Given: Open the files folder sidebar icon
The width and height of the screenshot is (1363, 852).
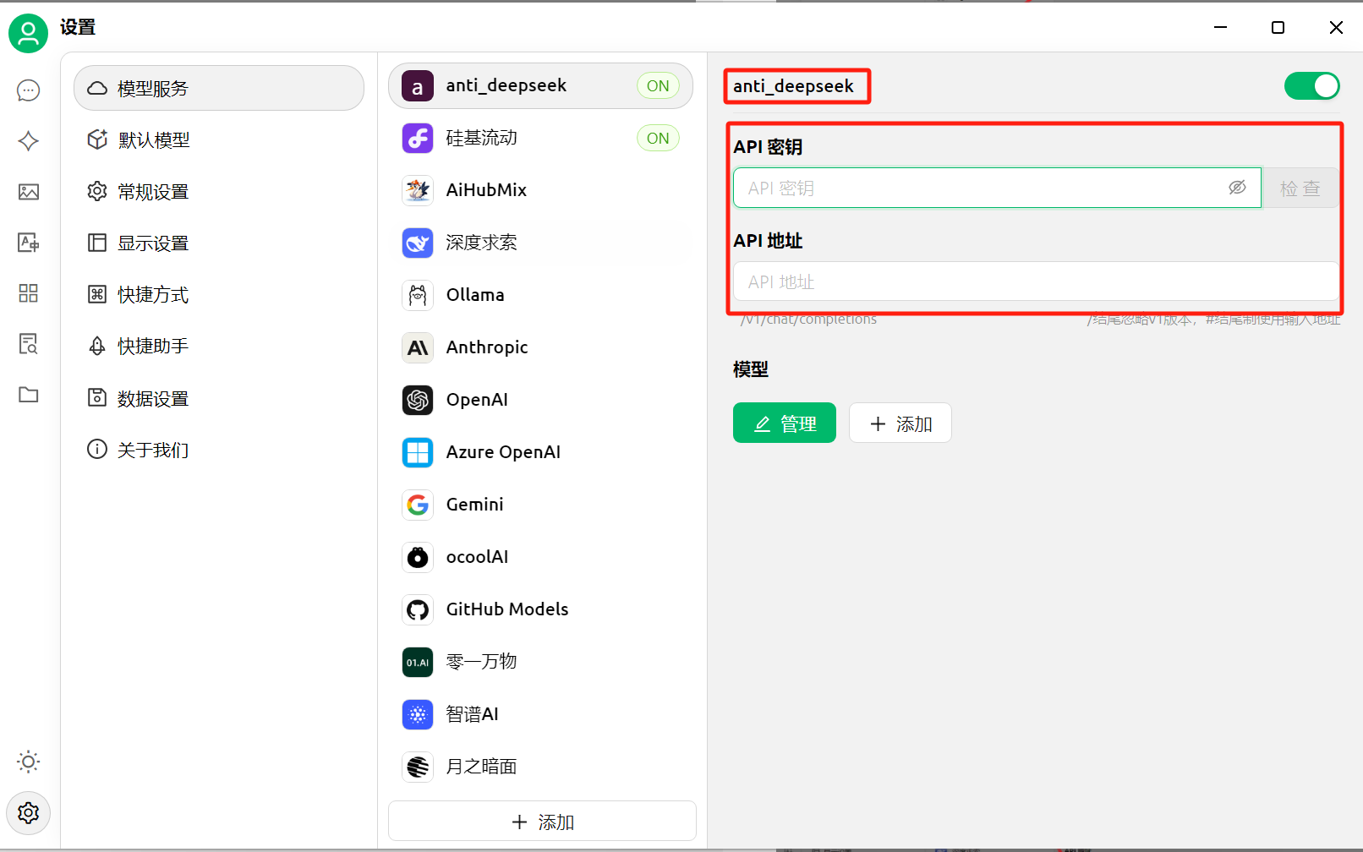Looking at the screenshot, I should tap(29, 395).
